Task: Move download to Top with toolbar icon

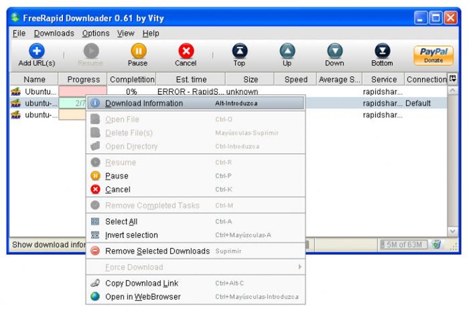Action: point(239,51)
